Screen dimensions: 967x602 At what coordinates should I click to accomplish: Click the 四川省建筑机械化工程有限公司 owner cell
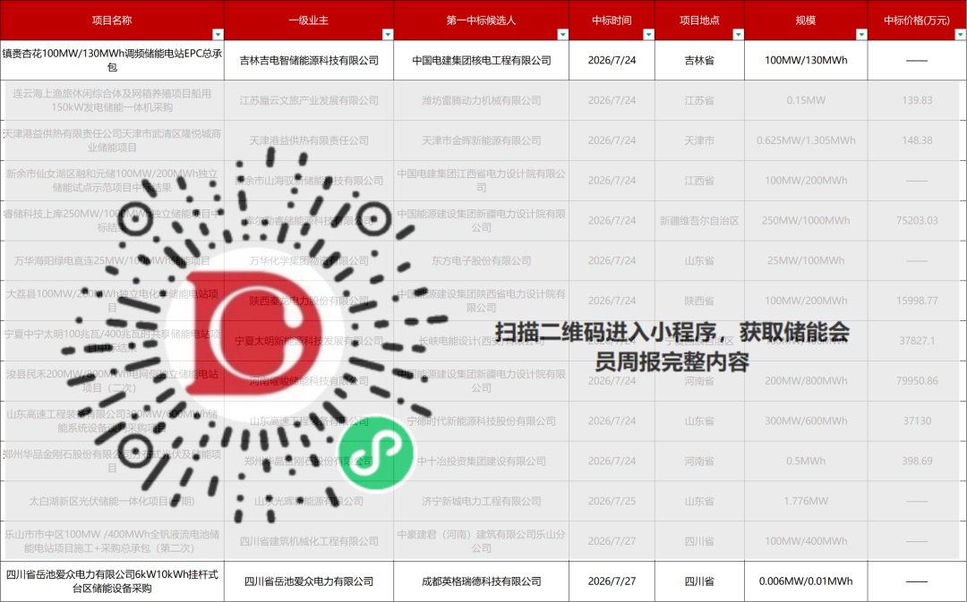309,541
